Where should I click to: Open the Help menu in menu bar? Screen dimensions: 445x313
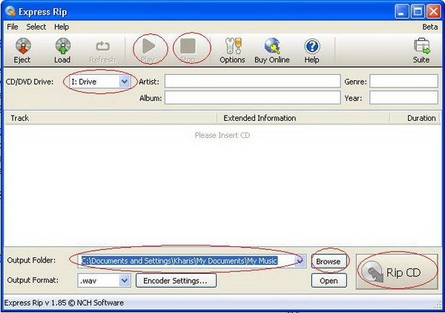pyautogui.click(x=62, y=27)
